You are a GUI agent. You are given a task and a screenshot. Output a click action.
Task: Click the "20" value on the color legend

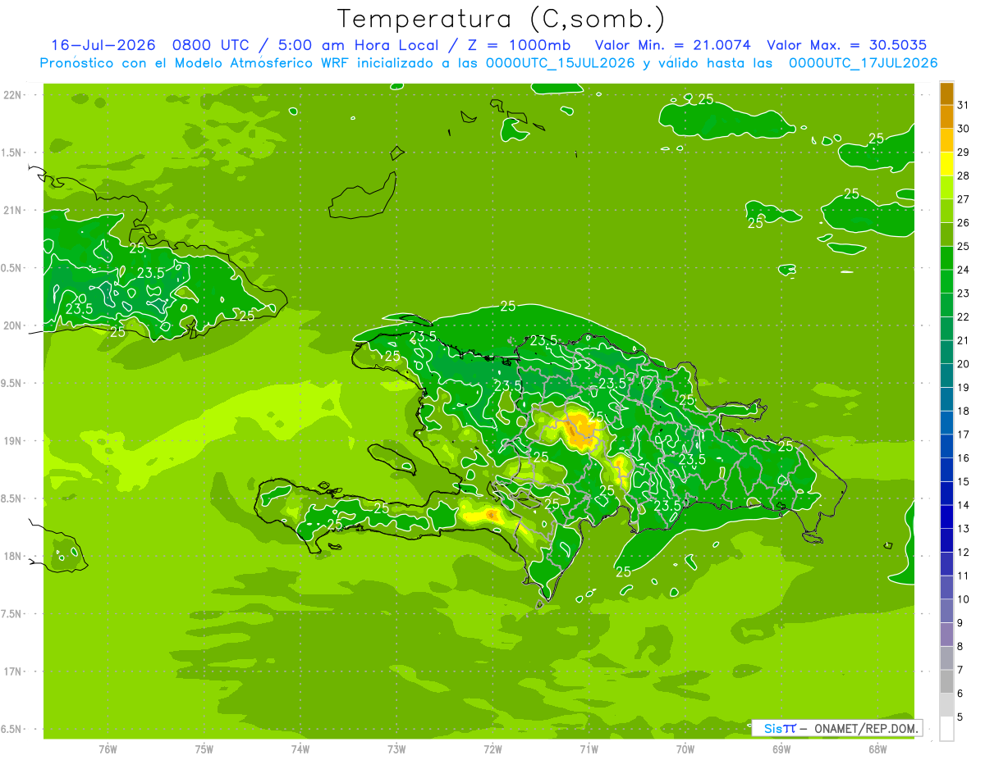[963, 364]
